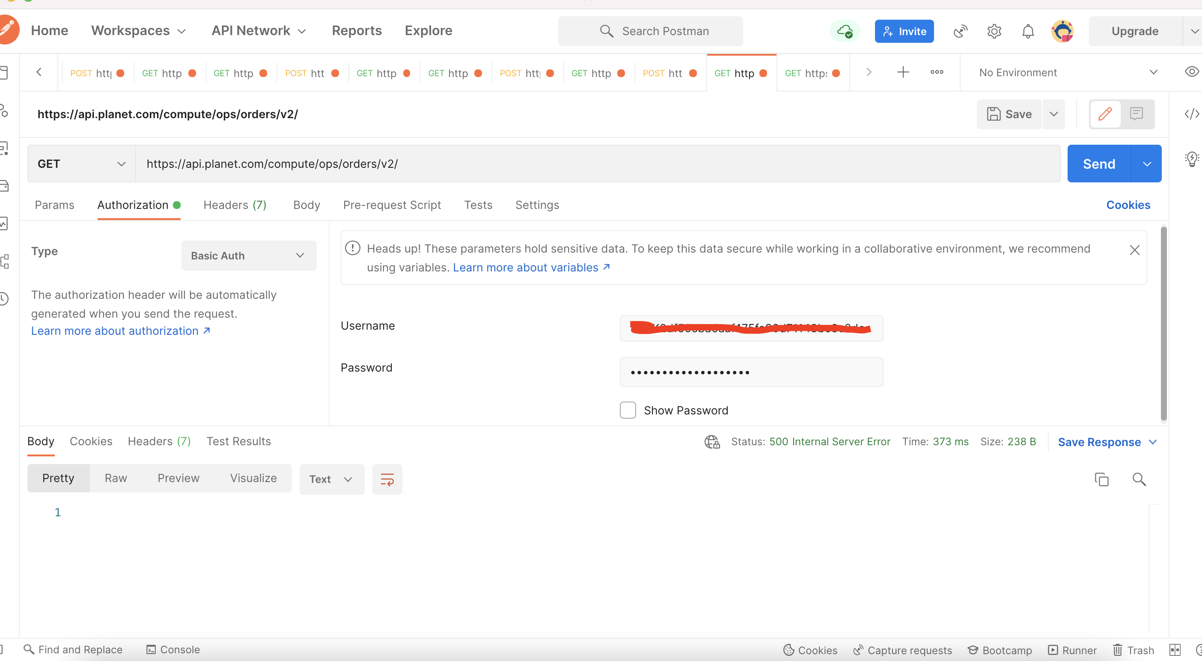The width and height of the screenshot is (1202, 661).
Task: Open the Learn more about variables link
Action: coord(532,268)
